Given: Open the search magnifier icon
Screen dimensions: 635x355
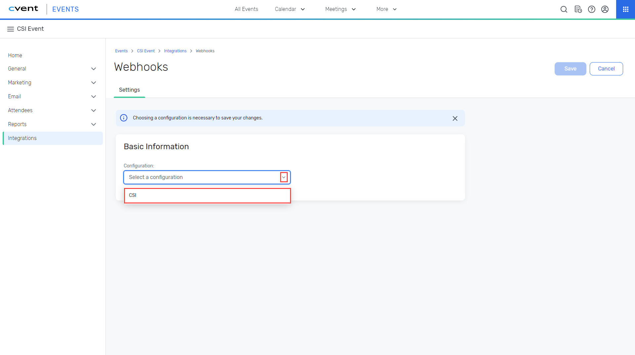Looking at the screenshot, I should click(x=564, y=9).
